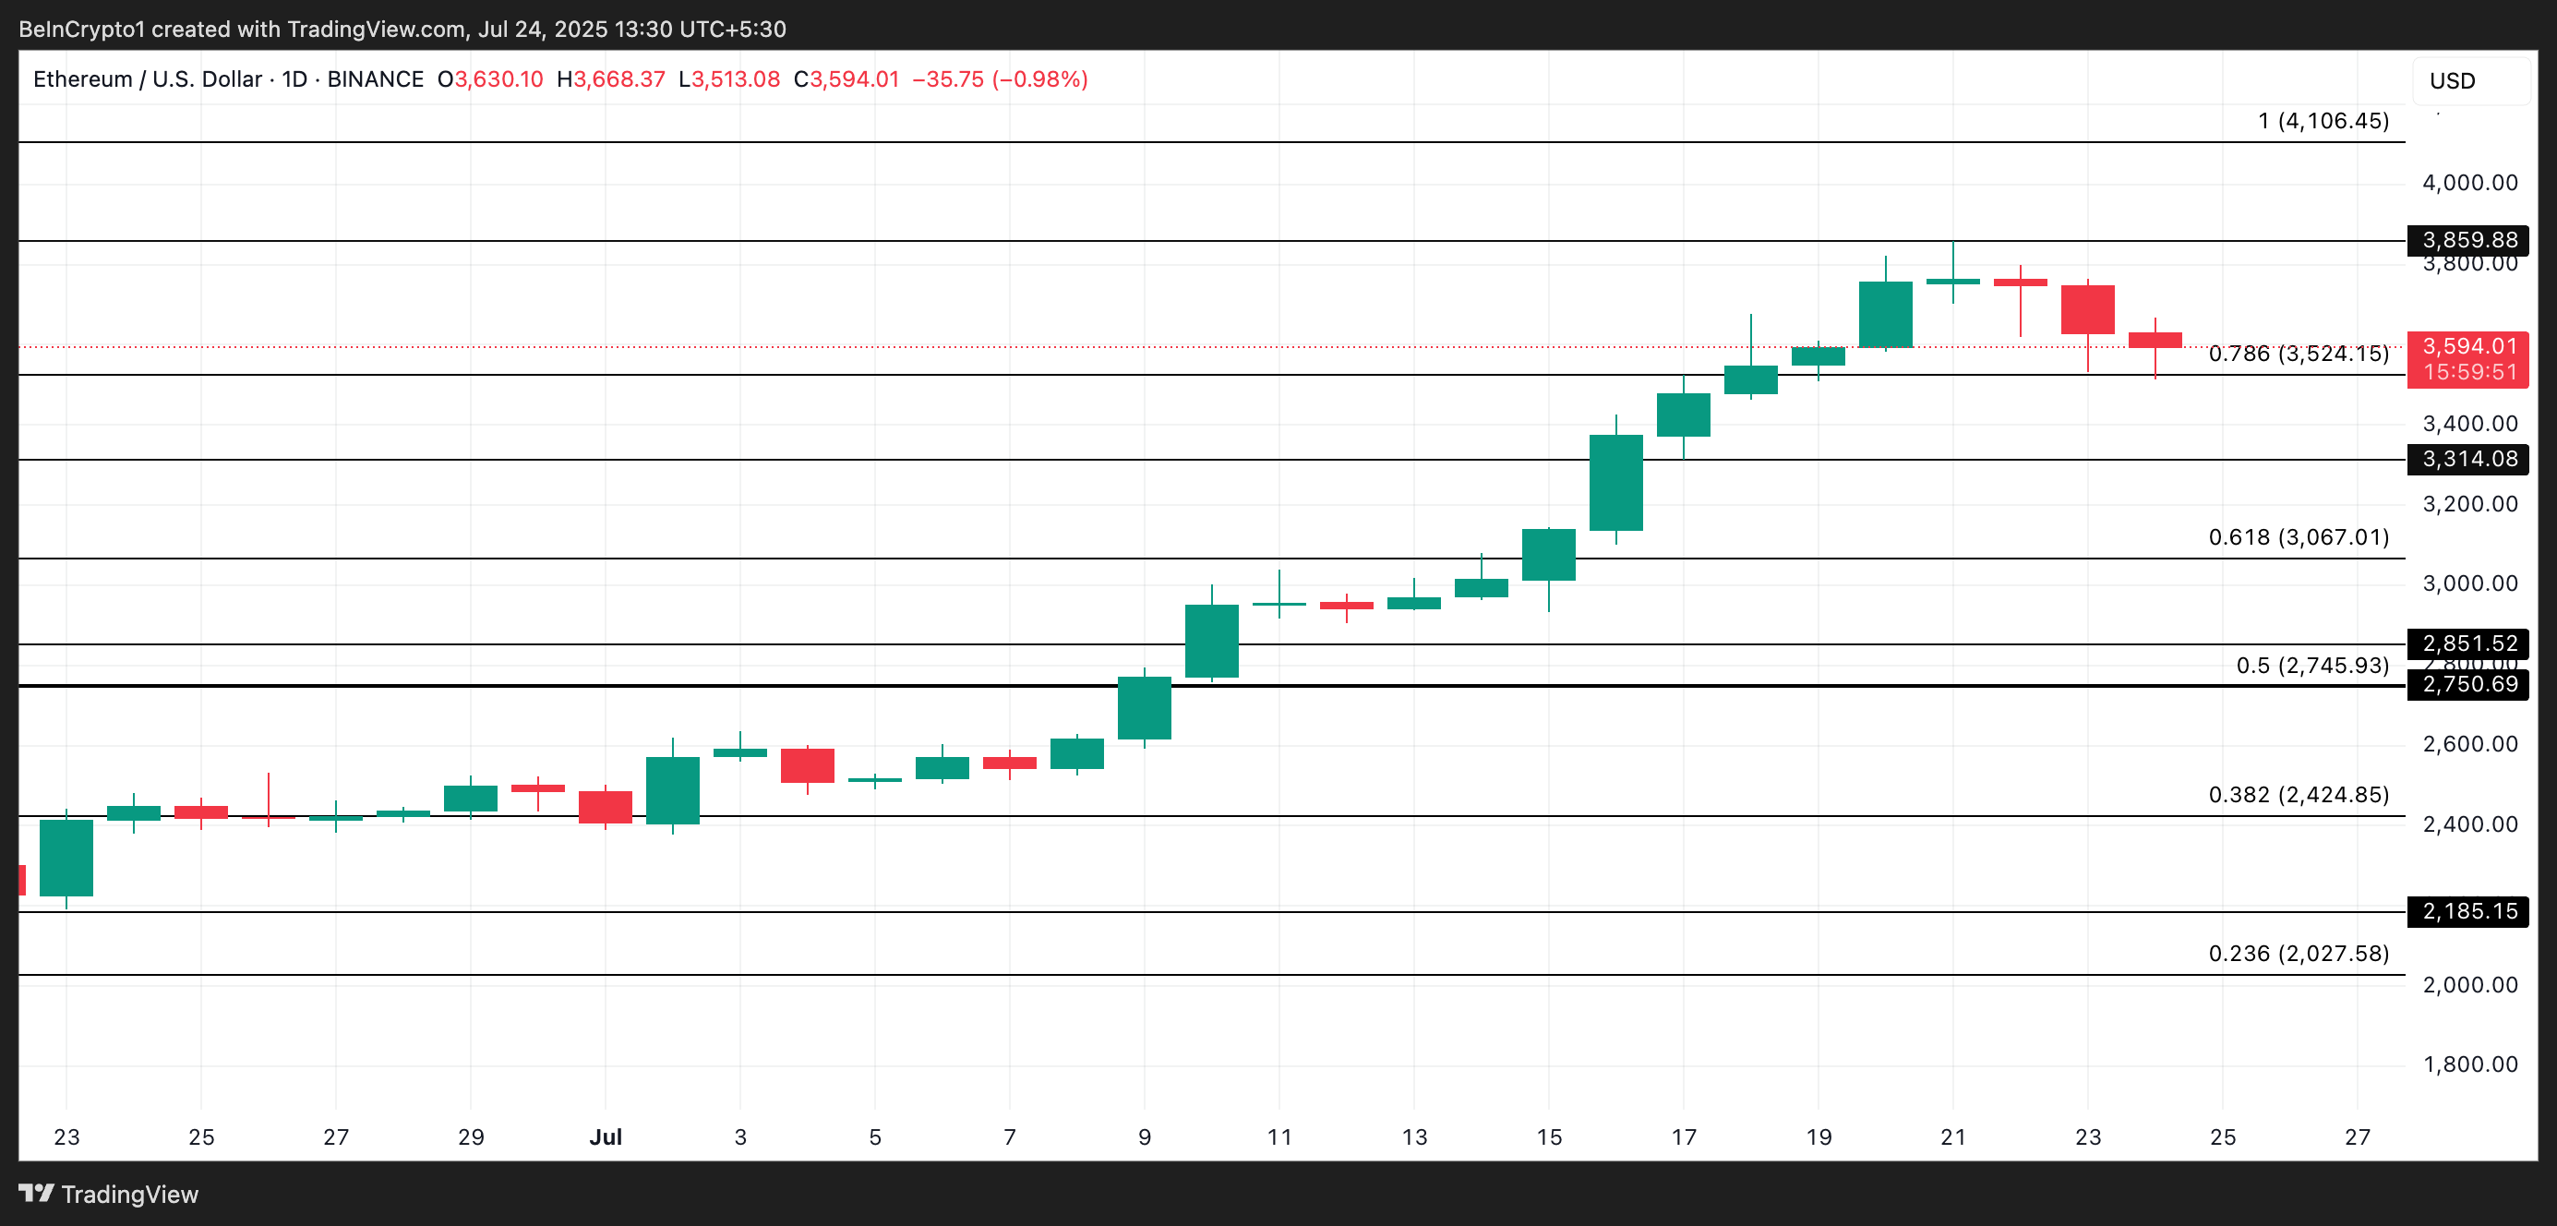This screenshot has height=1226, width=2557.
Task: Click the TradingView text link at bottom
Action: click(129, 1195)
